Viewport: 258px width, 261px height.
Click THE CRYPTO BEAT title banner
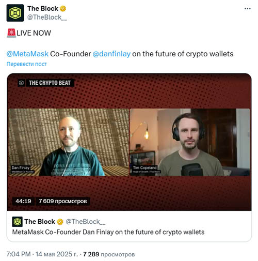coord(50,83)
